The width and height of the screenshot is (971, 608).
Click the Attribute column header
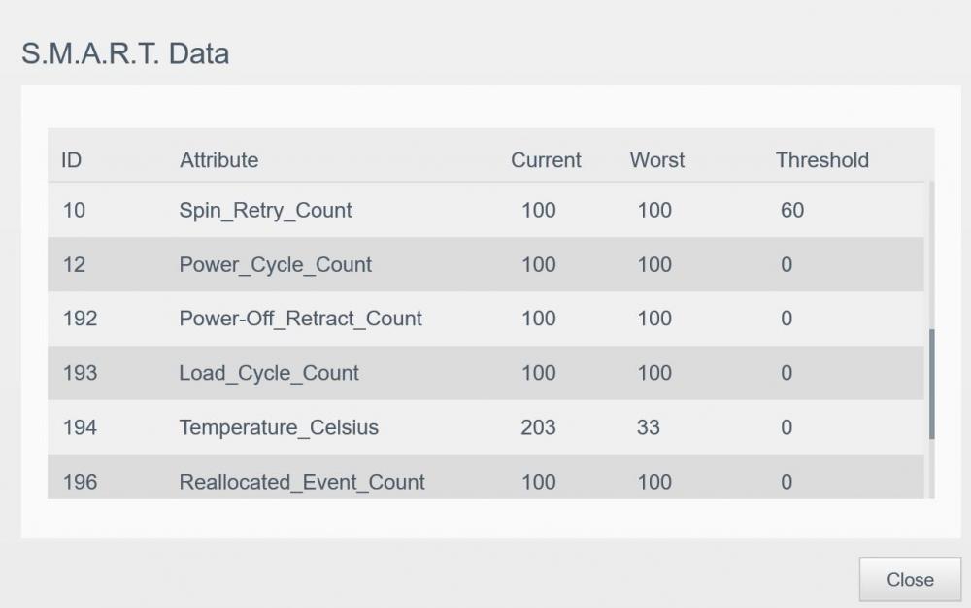218,160
